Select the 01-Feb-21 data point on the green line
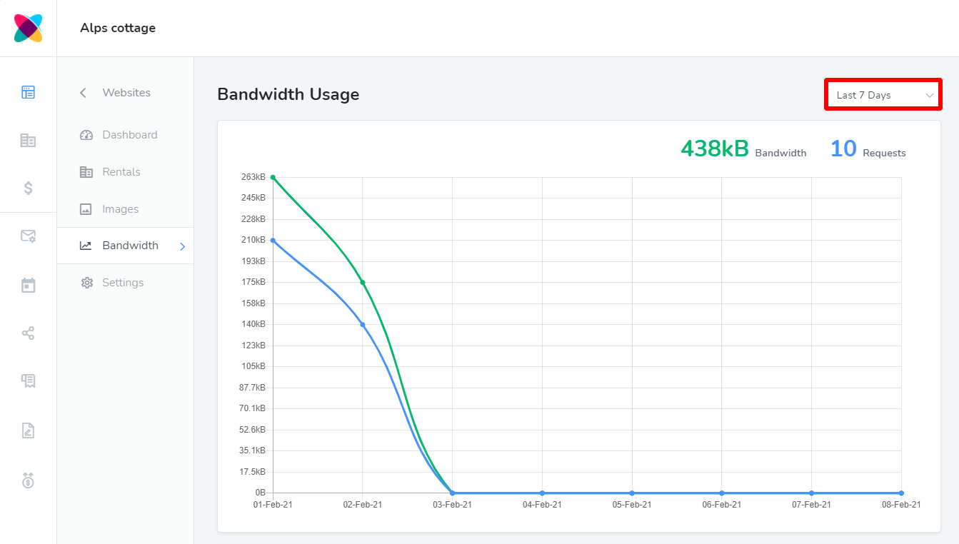Viewport: 959px width, 544px height. 273,176
